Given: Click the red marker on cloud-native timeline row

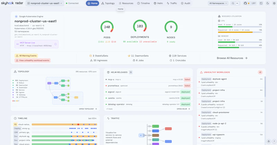Looking at the screenshot, I should (78, 125).
